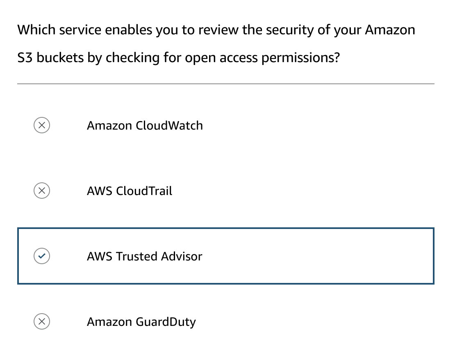455x359 pixels.
Task: Click the word "CloudWatch" in the first answer
Action: (169, 126)
